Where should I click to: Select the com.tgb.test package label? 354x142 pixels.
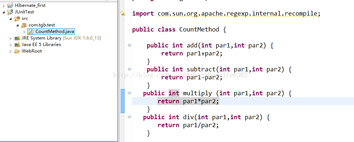pyautogui.click(x=42, y=25)
